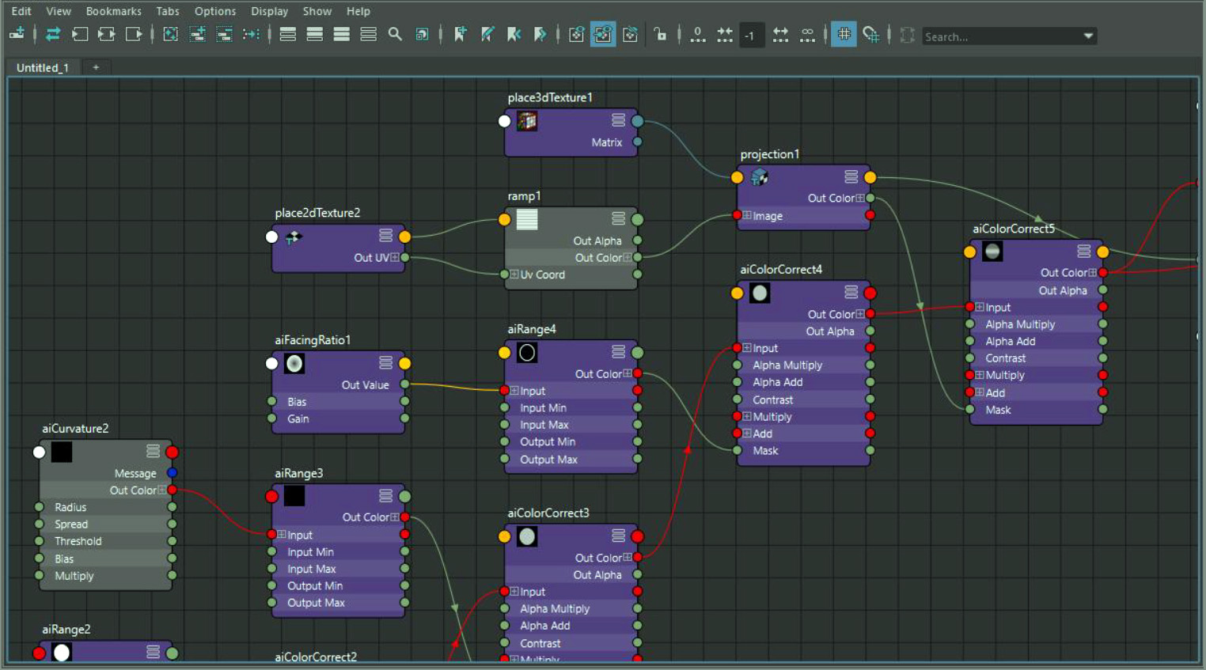Screen dimensions: 1206x670
Task: Decrease traversal depth arrows icon
Action: 724,34
